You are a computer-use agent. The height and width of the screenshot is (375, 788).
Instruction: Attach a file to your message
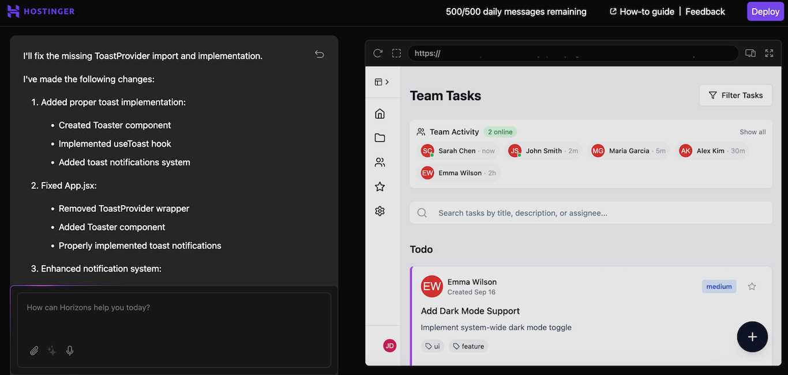click(34, 350)
